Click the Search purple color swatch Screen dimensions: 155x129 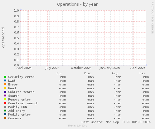pos(5,95)
